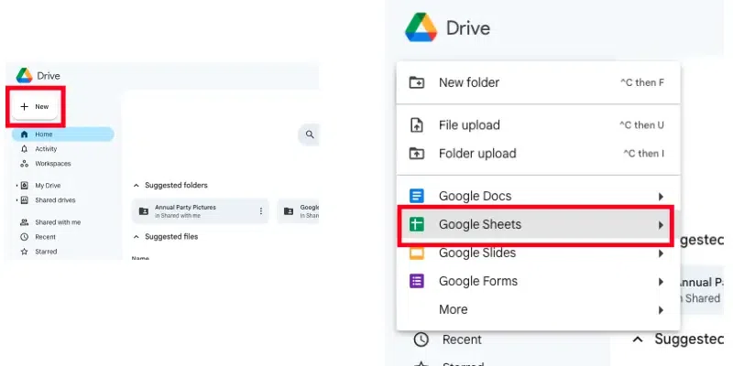Select Folder upload in the menu
Screen dimensions: 733x366
tap(538, 154)
